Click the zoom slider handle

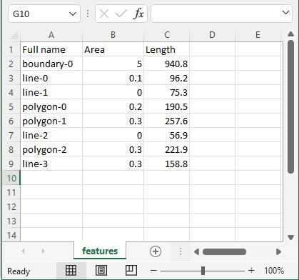203,271
